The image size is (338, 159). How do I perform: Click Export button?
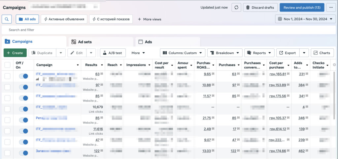pos(288,53)
